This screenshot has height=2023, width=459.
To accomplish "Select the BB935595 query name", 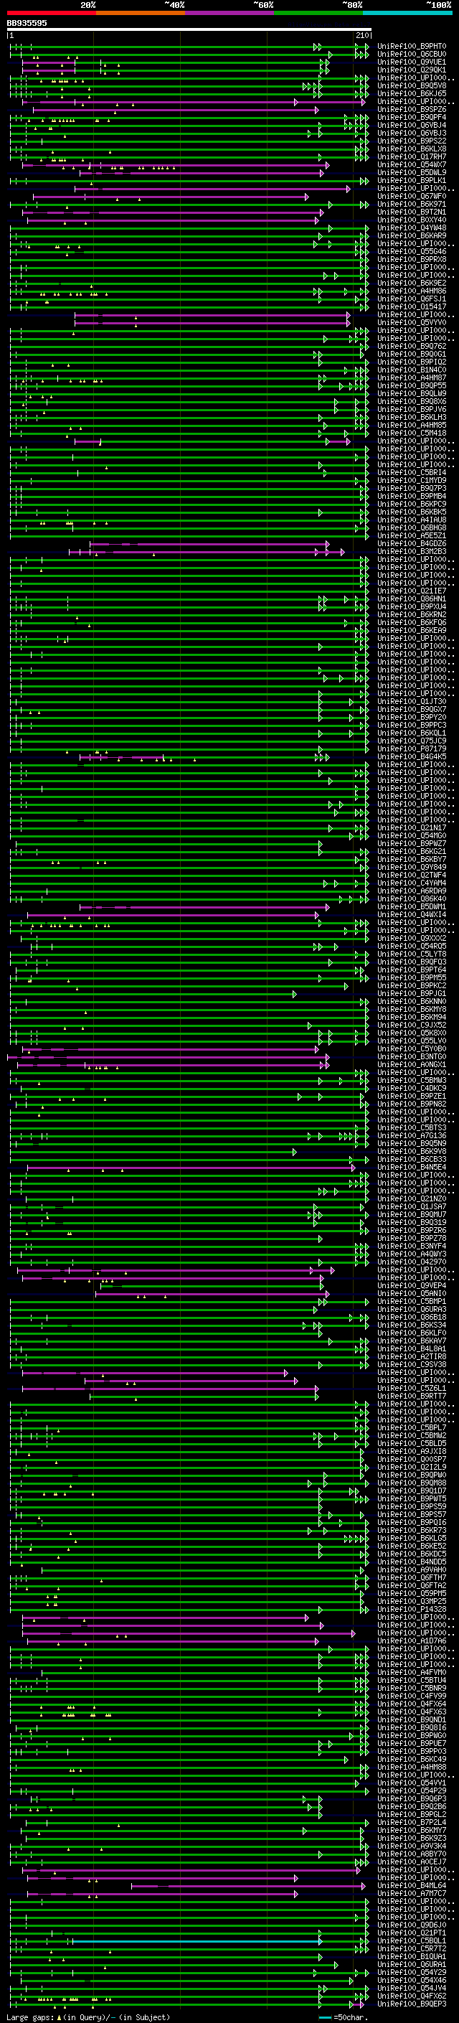I will click(x=27, y=23).
